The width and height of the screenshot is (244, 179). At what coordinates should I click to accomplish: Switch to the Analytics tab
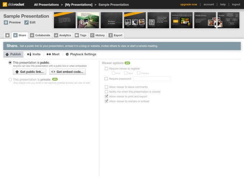tap(62, 35)
